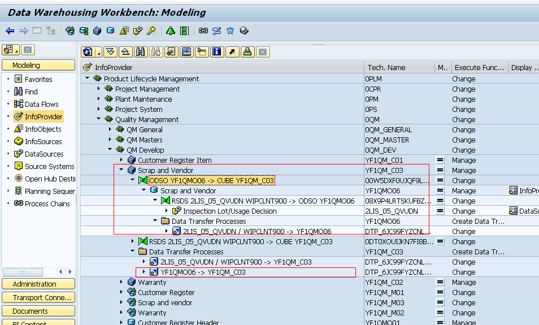Click the sparkle create button in tree toolbar
This screenshot has width=539, height=325.
(171, 52)
